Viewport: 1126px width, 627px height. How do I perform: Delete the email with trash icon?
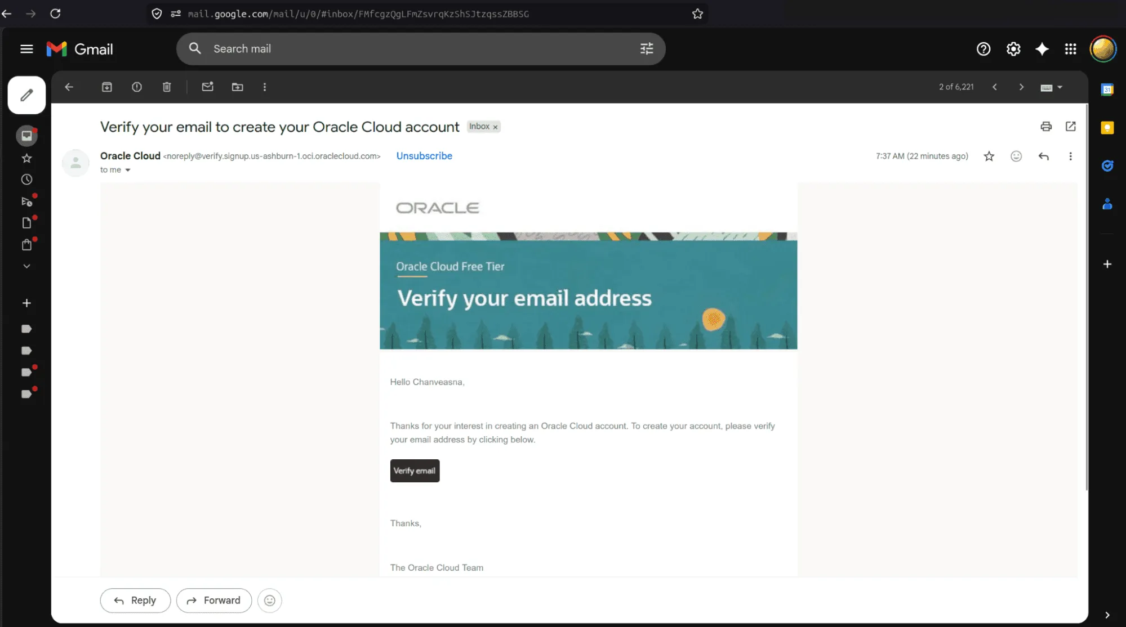coord(167,87)
